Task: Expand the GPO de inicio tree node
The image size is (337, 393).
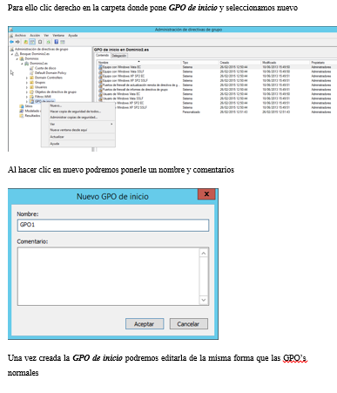Action: (x=27, y=101)
